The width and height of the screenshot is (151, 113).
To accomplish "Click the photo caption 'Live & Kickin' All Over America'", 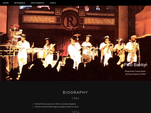I will pyautogui.click(x=135, y=73).
